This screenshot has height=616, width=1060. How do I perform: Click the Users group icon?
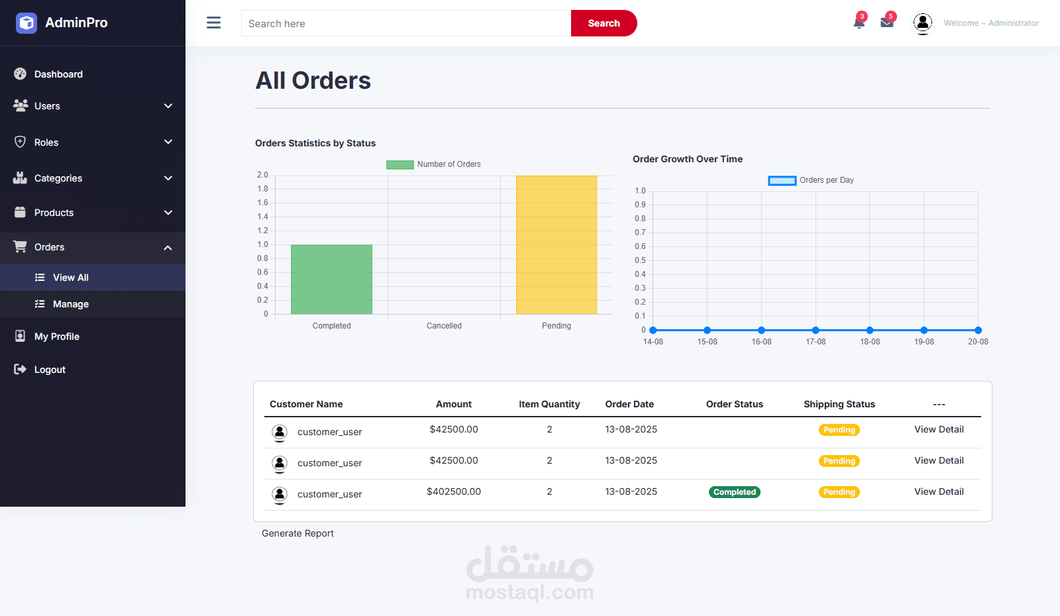pyautogui.click(x=21, y=105)
